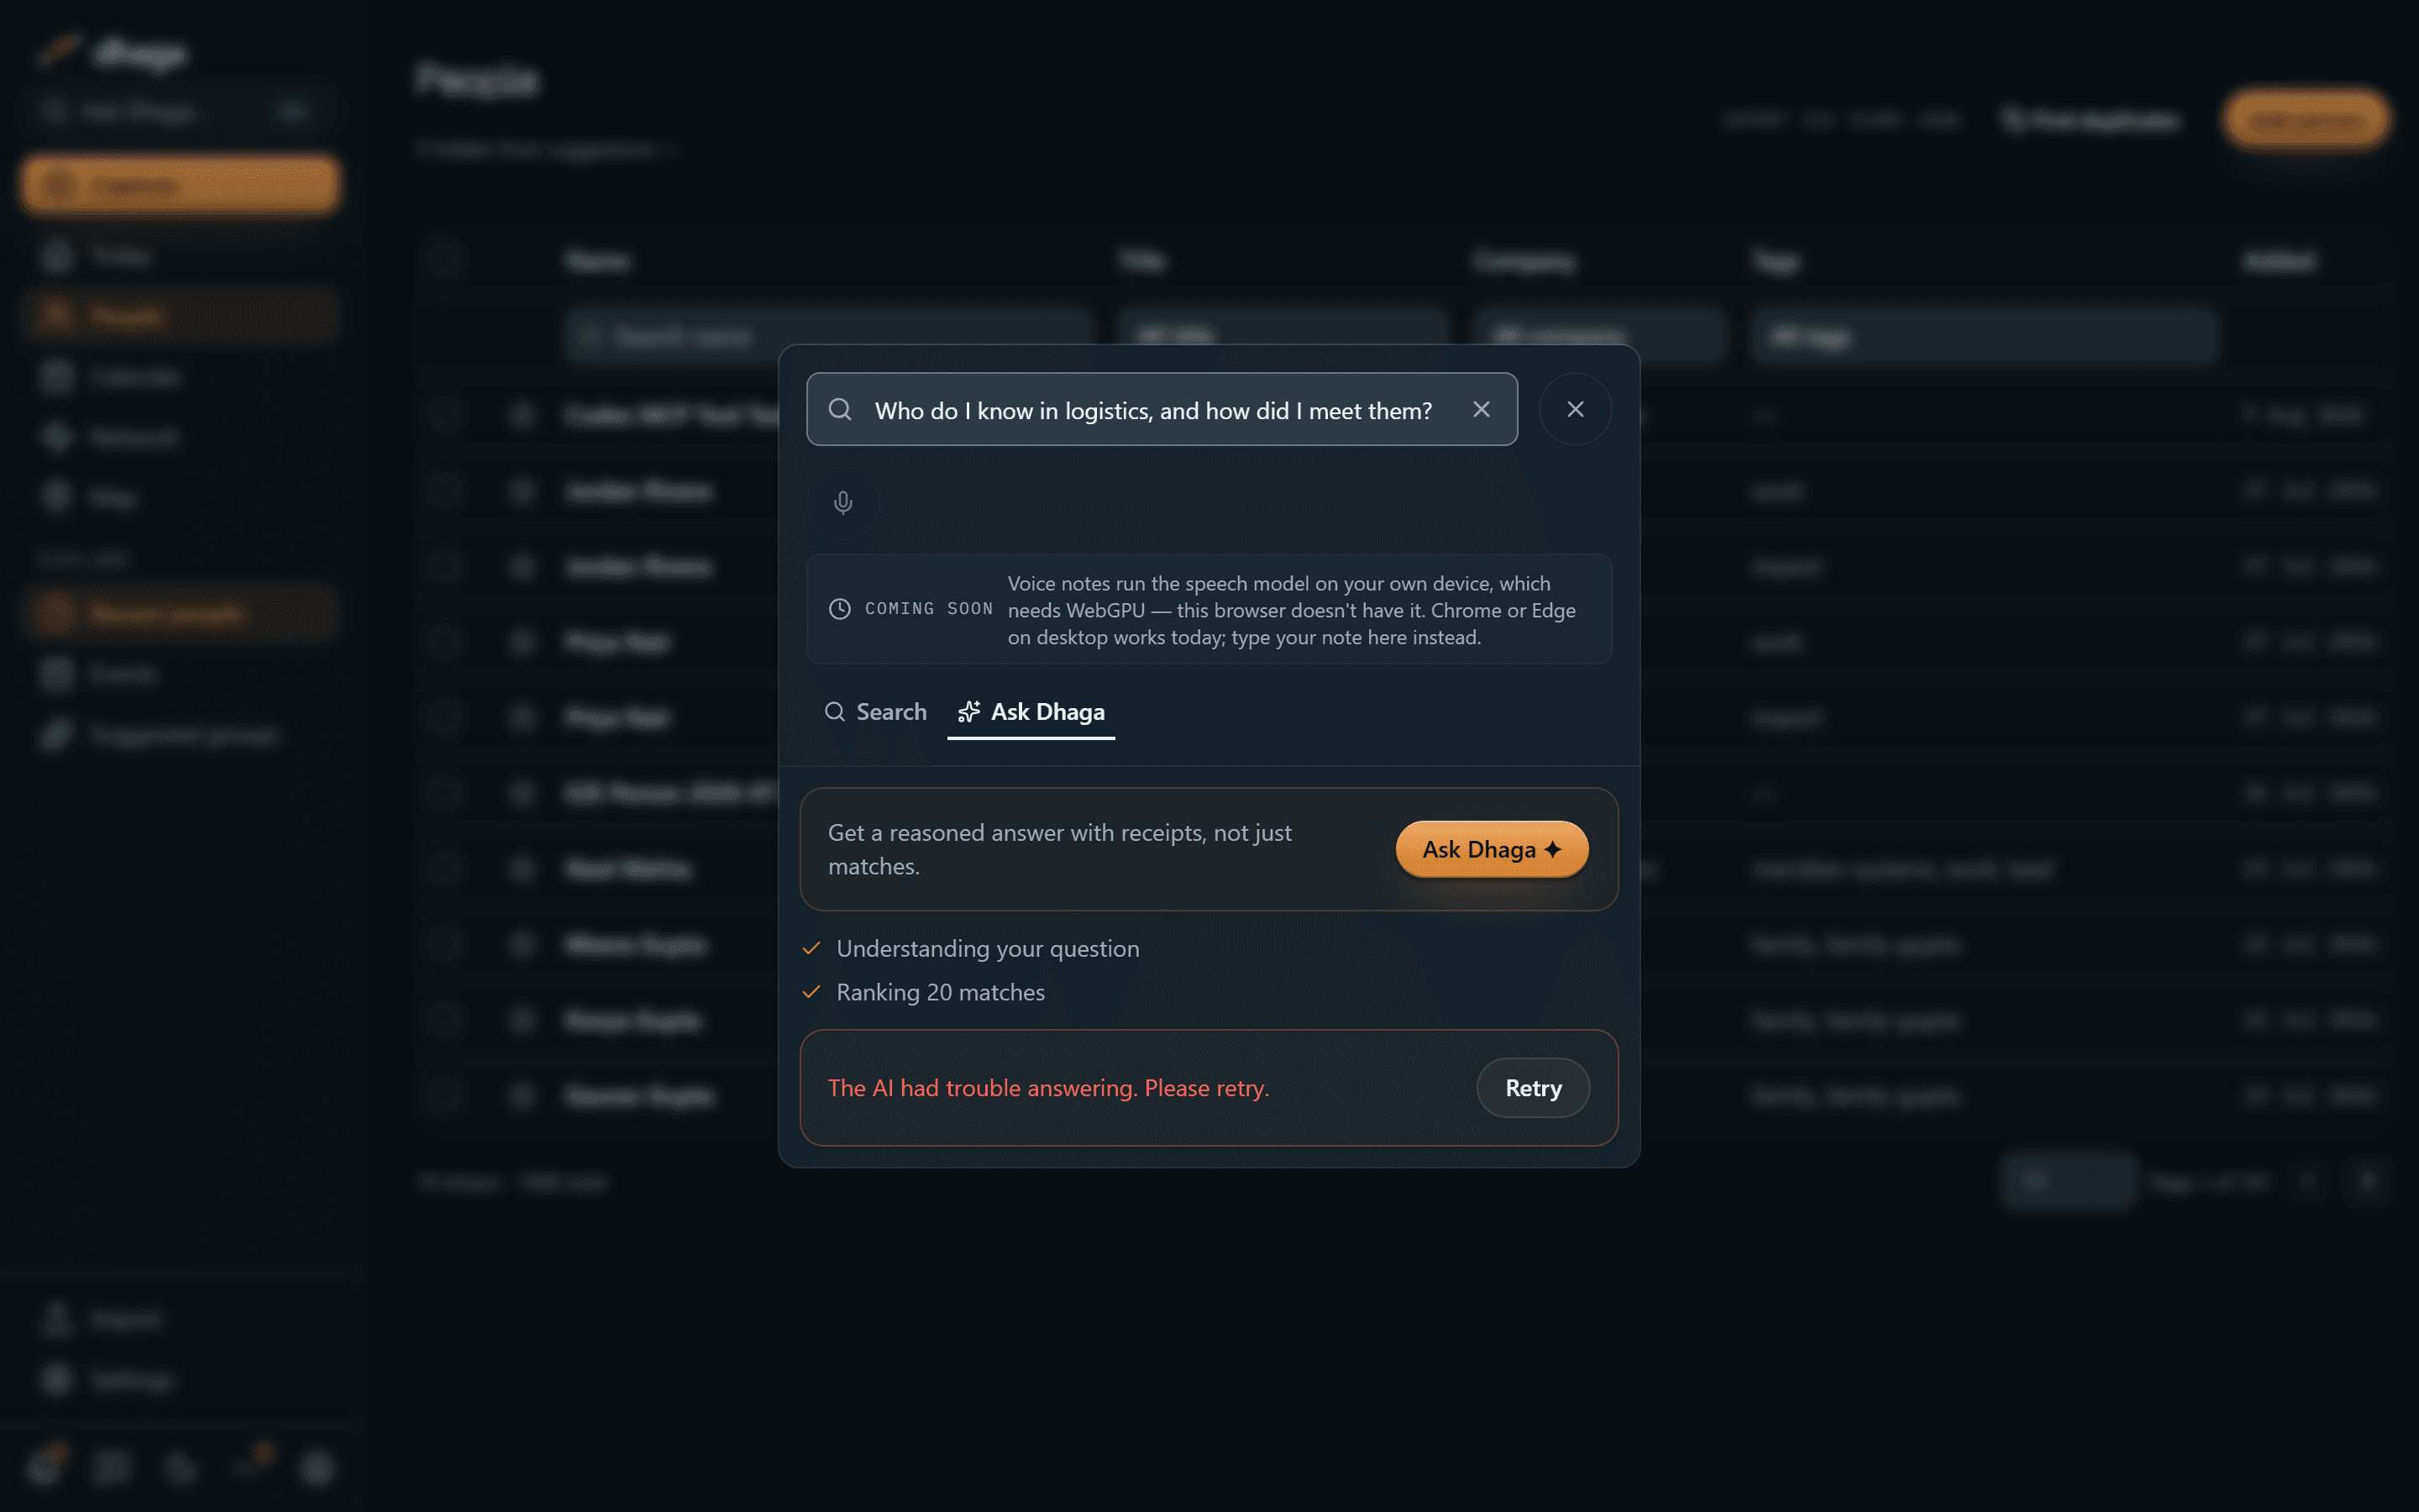Click the Get a reasoned answer text

pyautogui.click(x=1059, y=849)
